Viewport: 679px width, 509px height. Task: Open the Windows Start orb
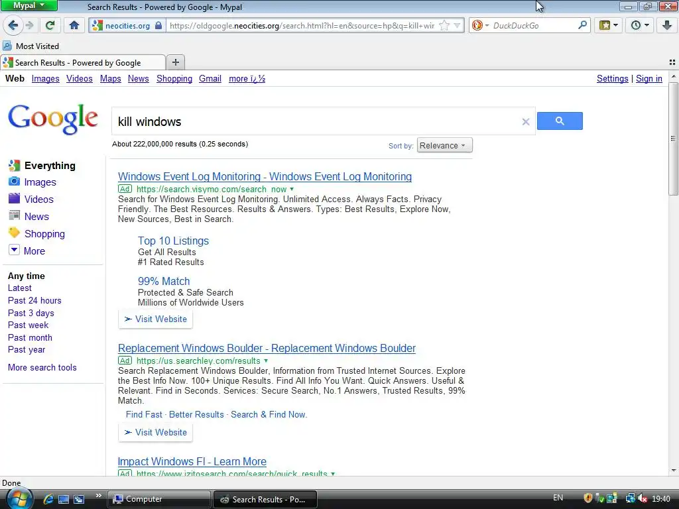19,499
